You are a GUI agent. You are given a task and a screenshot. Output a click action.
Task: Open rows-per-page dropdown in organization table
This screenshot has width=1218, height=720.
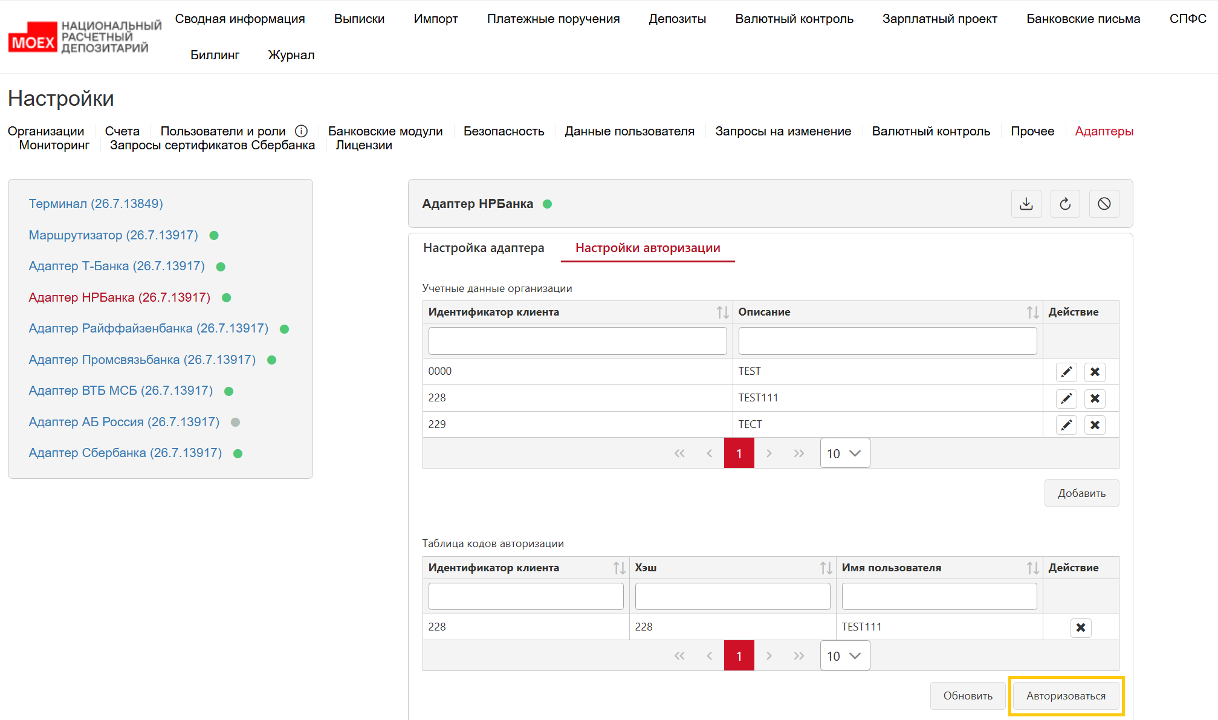tap(844, 453)
